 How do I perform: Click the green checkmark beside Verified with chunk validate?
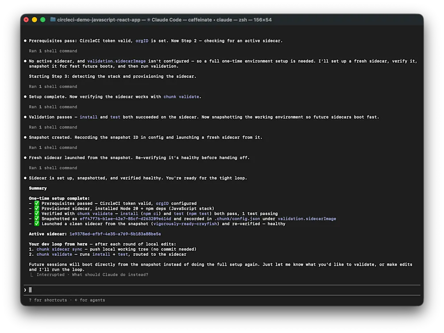click(37, 214)
